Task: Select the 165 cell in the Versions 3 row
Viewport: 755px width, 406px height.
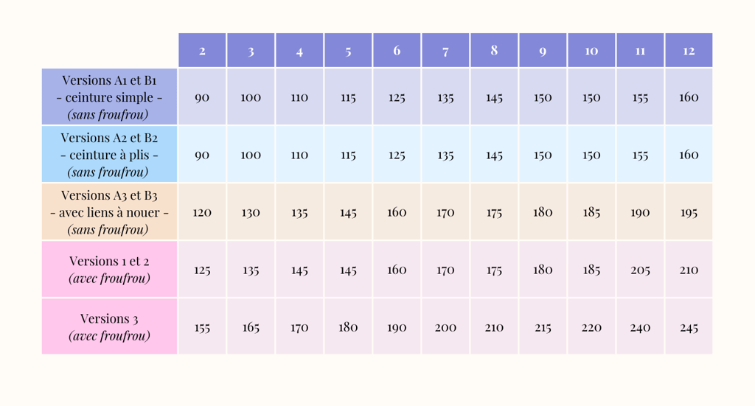Action: pos(251,326)
